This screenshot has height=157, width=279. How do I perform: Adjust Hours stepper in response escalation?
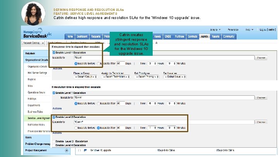pyautogui.click(x=152, y=64)
